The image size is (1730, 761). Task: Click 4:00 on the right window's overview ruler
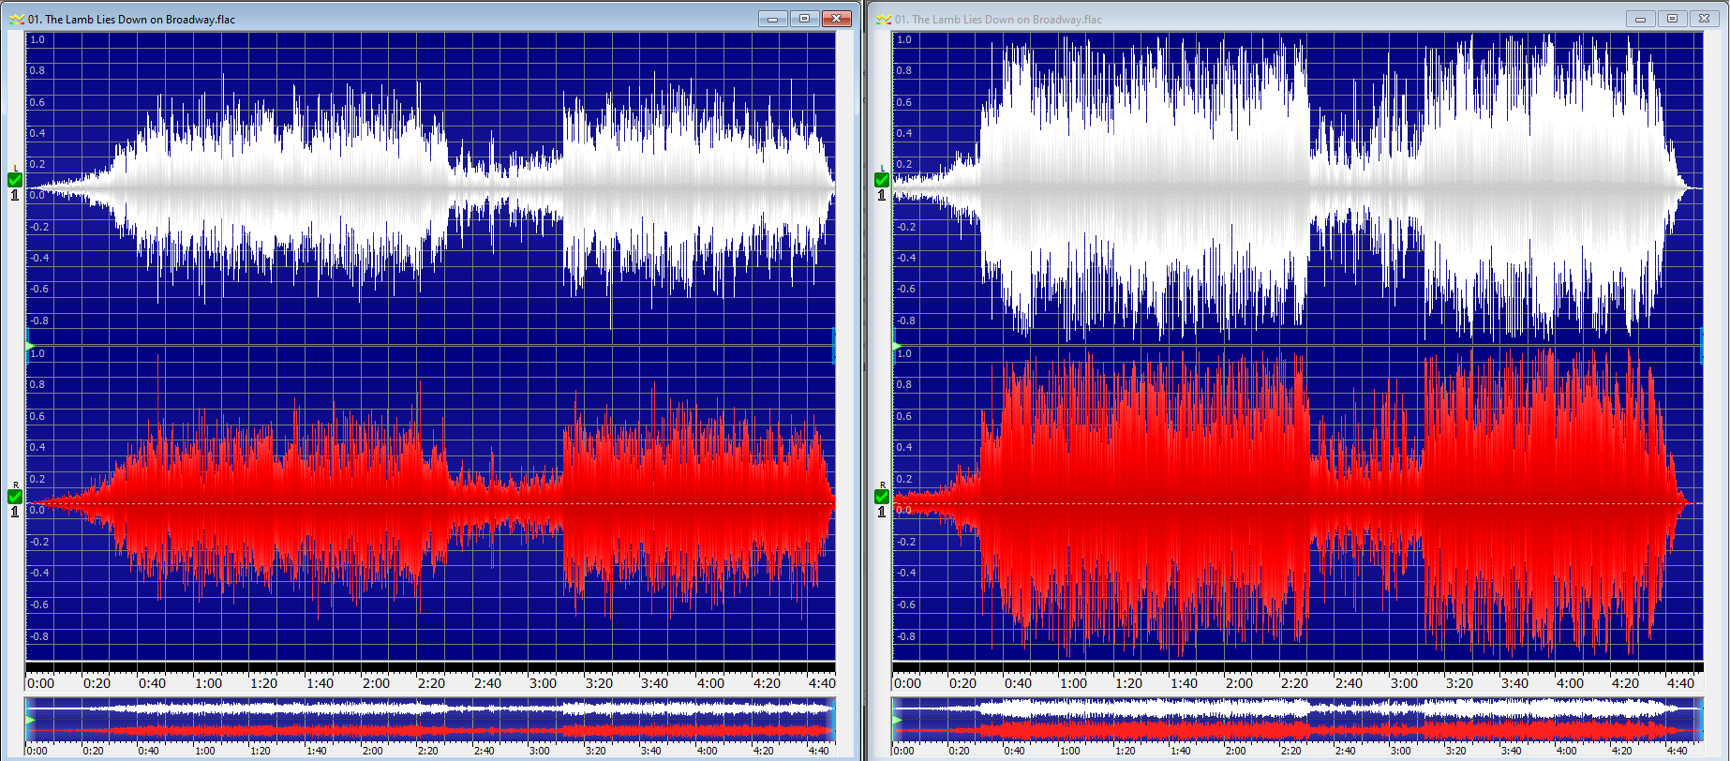tap(1567, 751)
